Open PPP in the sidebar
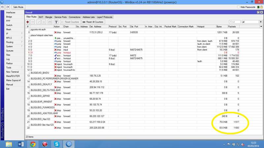The image size is (264, 148). [x=8, y=21]
